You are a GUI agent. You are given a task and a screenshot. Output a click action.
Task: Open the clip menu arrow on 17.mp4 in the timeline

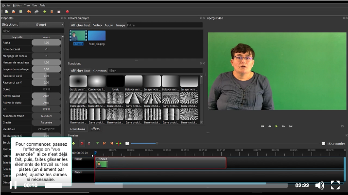click(x=97, y=159)
